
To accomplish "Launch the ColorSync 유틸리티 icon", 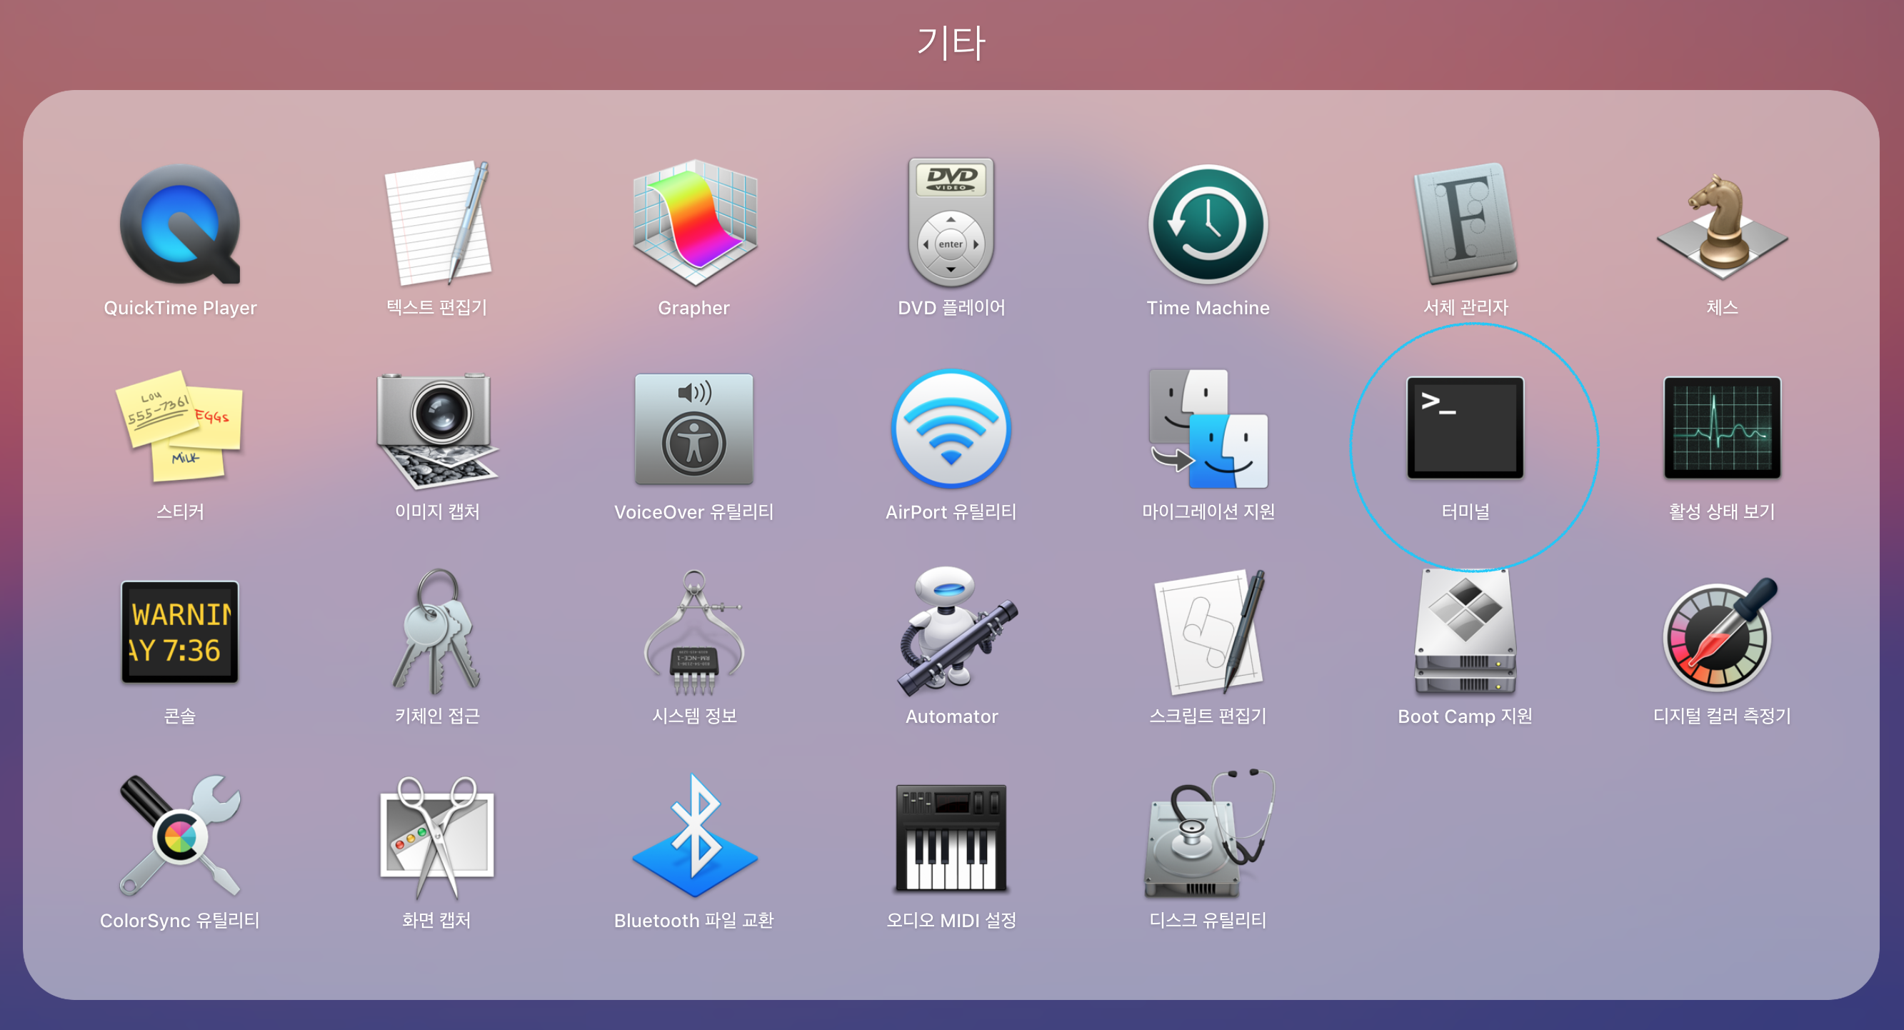I will coord(179,836).
